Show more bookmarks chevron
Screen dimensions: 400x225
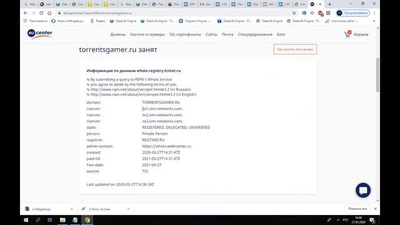(x=374, y=21)
